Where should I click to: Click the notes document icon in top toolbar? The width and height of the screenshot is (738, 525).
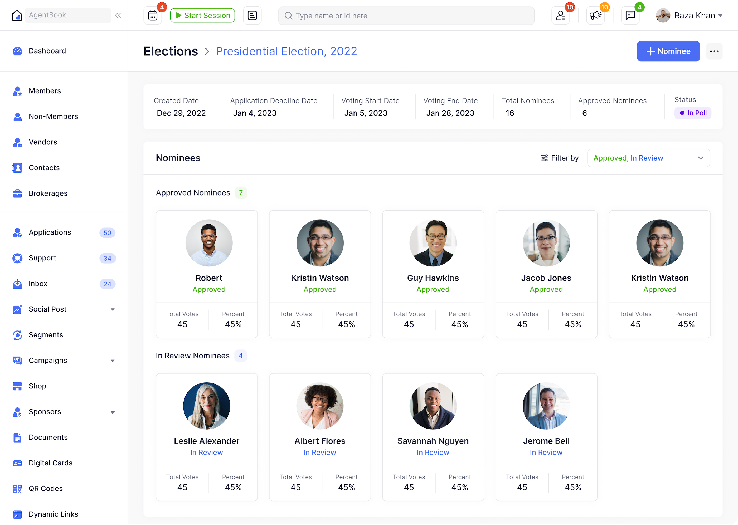point(252,15)
